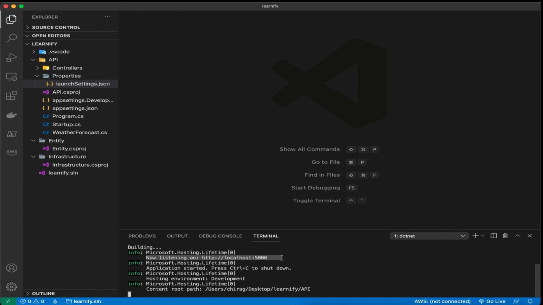Image resolution: width=543 pixels, height=305 pixels.
Task: Click AWS: (not connected) status item
Action: (x=442, y=301)
